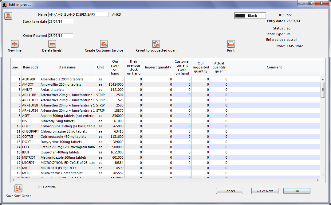Click the table's vertical scrollbar down arrow

point(323,175)
